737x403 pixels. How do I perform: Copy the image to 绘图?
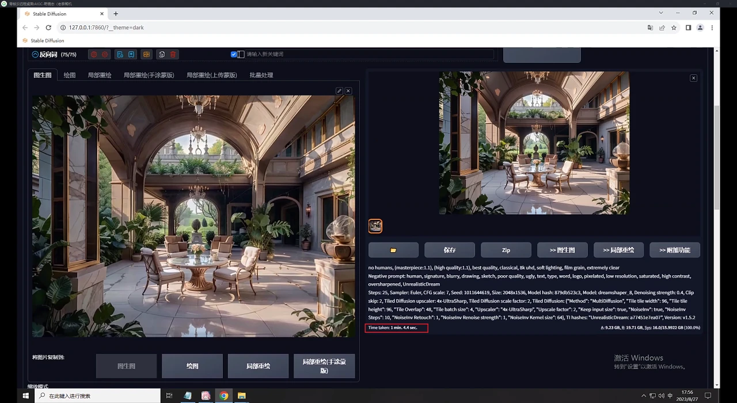(x=192, y=366)
